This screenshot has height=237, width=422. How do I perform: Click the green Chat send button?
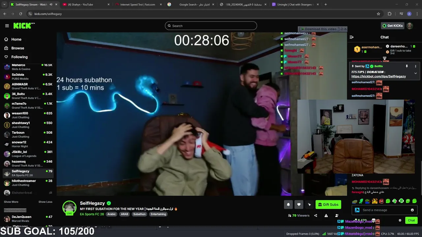click(x=411, y=221)
